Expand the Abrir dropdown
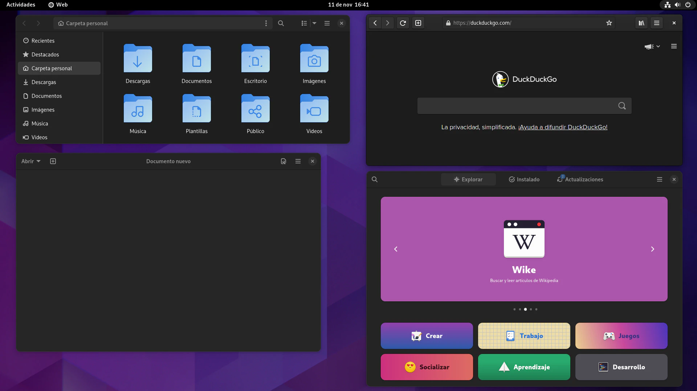This screenshot has height=391, width=697. coord(31,161)
